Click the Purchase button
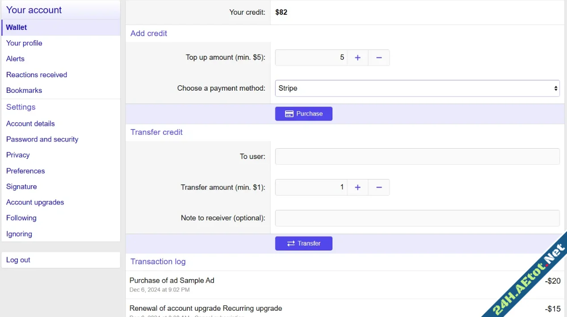Image resolution: width=567 pixels, height=317 pixels. coord(303,113)
